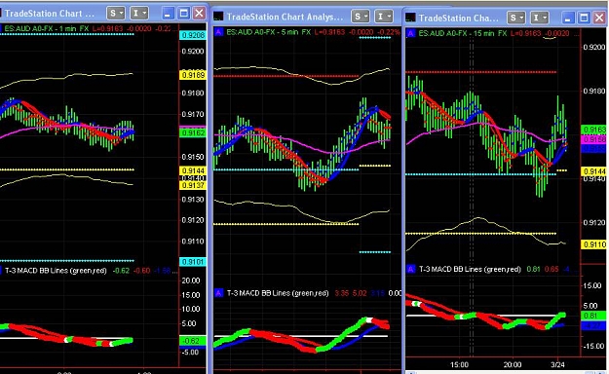Minimize the 15 min chart window
This screenshot has width=609, height=374.
(568, 18)
